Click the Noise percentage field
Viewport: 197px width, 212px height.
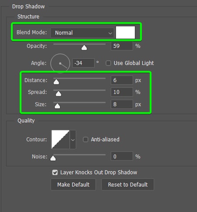[122, 156]
